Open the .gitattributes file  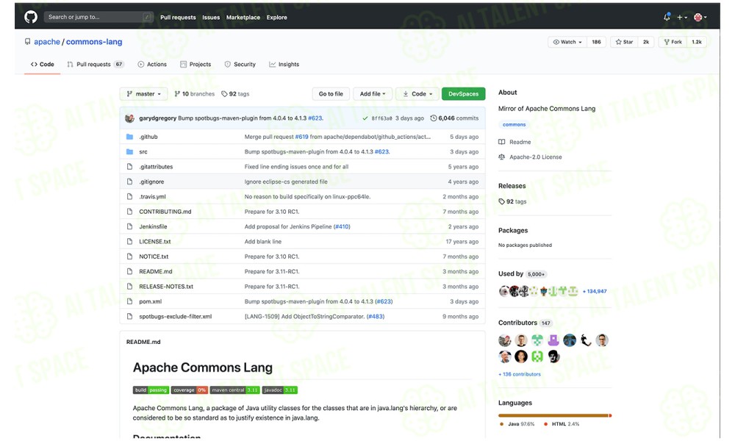(156, 167)
